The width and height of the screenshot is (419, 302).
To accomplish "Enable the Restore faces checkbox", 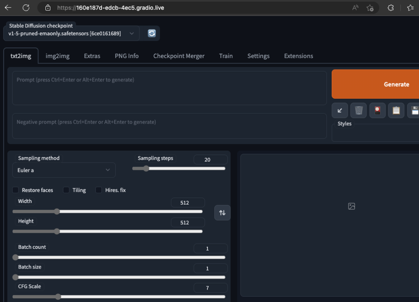I will [x=16, y=190].
